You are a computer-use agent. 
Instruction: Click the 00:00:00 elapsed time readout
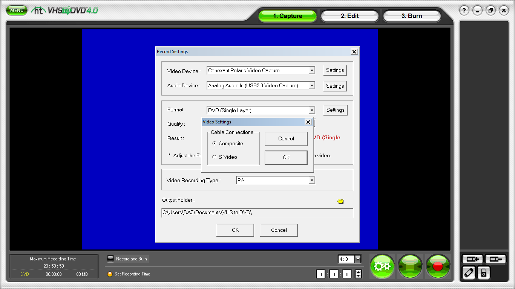54,274
